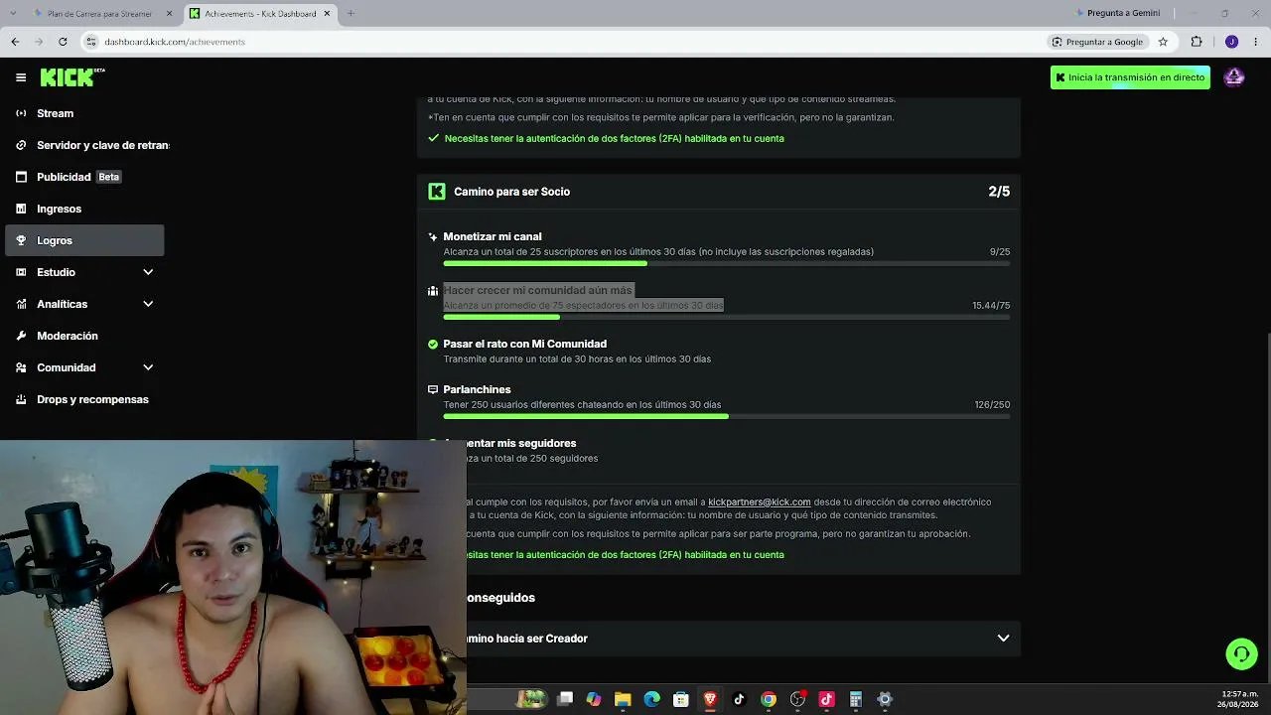The height and width of the screenshot is (715, 1271).
Task: Open Drops y recompensas in the sidebar
Action: [x=84, y=399]
